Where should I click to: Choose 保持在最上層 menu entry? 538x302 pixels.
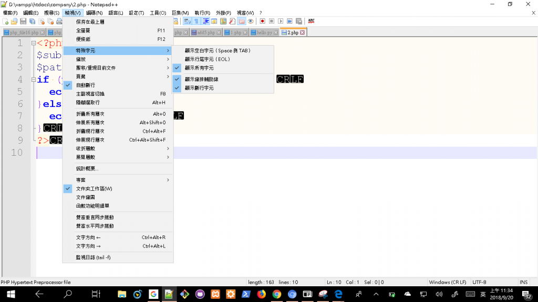[x=118, y=22]
